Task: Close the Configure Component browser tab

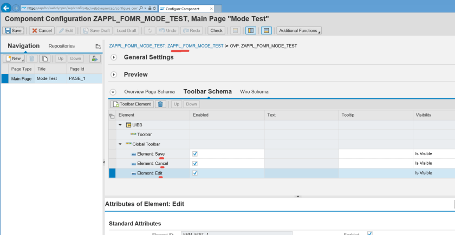Action: point(211,9)
